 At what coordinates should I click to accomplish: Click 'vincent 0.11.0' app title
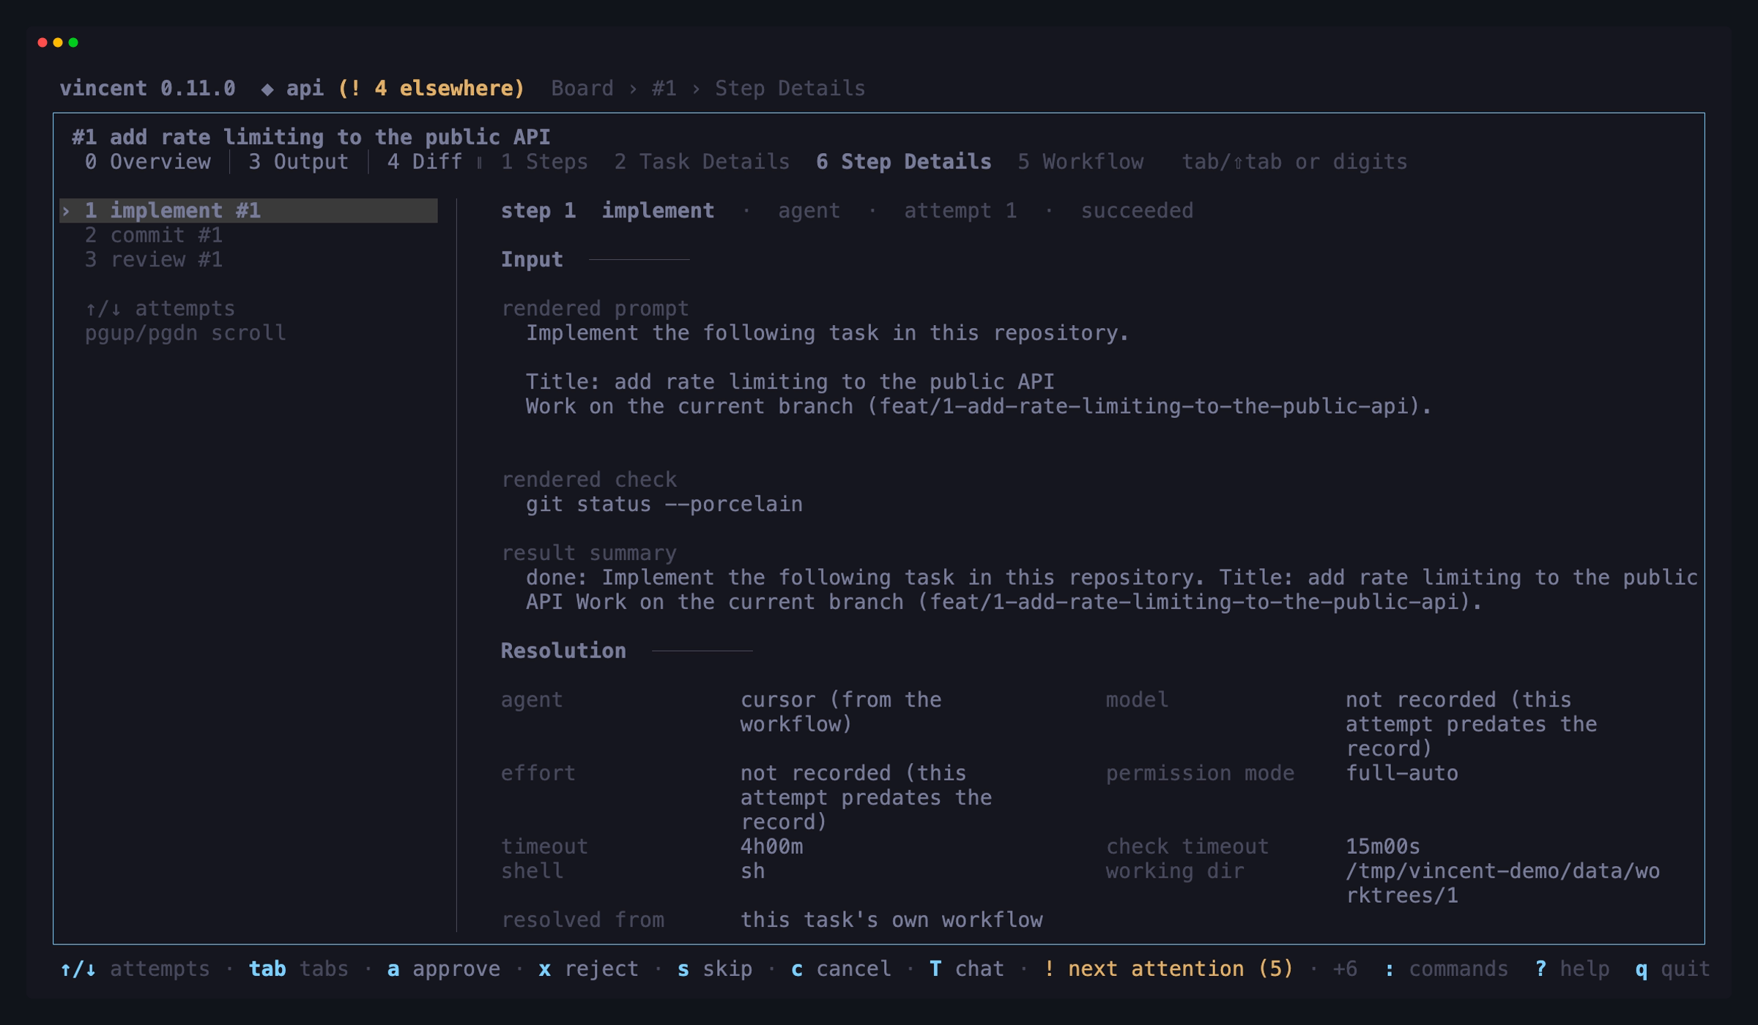pos(147,89)
